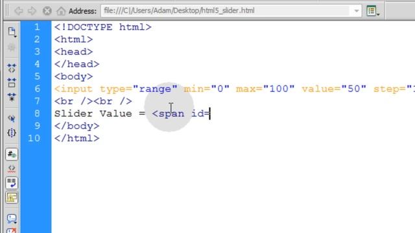Toggle word wrap in code view
The image size is (415, 233).
[x=12, y=183]
